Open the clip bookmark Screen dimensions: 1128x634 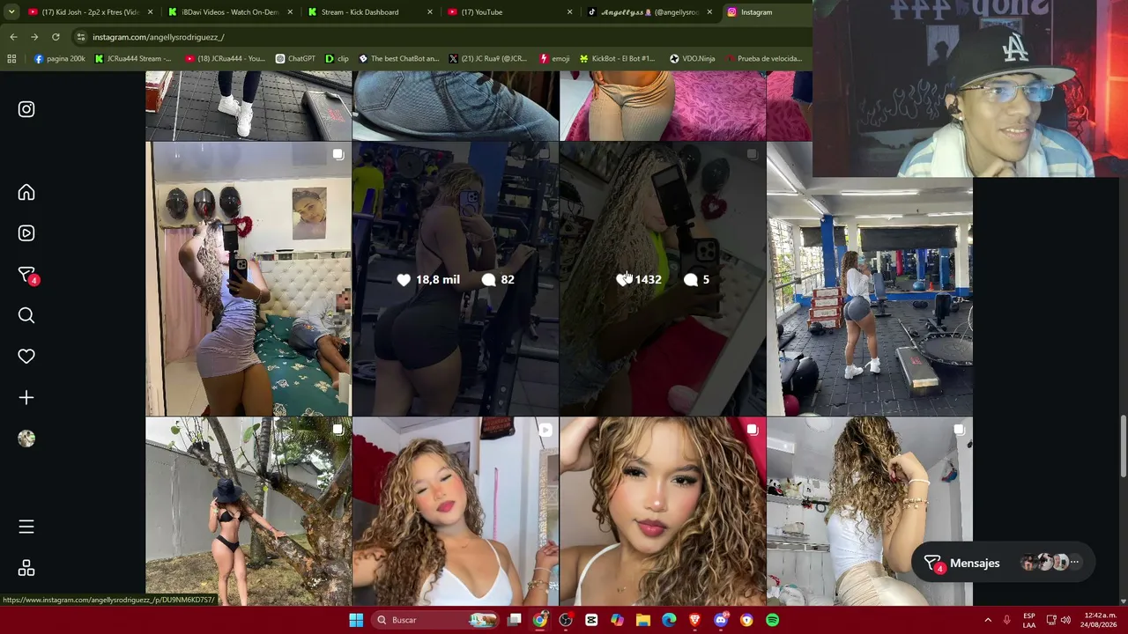coord(338,59)
